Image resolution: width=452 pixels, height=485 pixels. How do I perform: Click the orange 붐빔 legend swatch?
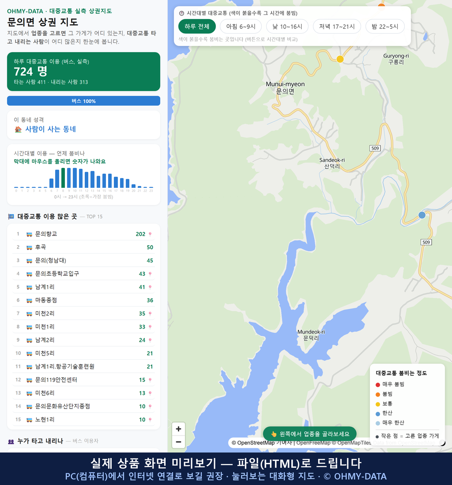click(x=378, y=394)
